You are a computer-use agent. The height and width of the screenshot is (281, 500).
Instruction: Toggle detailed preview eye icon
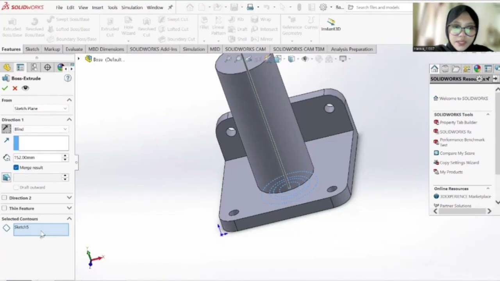click(x=25, y=88)
